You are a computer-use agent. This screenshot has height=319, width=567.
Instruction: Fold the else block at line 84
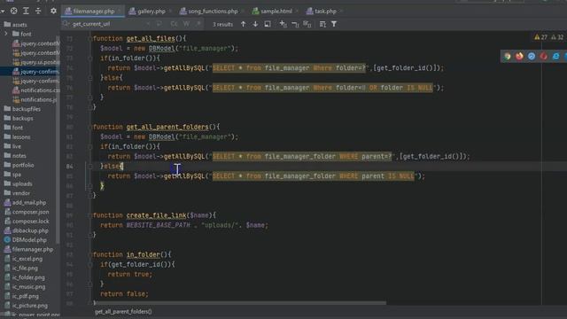90,166
